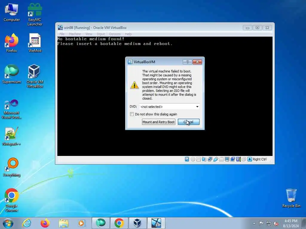Select the Notepad++ desktop shortcut
Image resolution: width=306 pixels, height=229 pixels.
[x=12, y=136]
